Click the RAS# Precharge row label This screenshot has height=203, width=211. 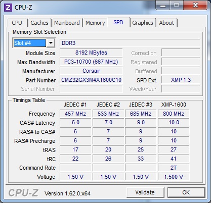[x=35, y=141]
